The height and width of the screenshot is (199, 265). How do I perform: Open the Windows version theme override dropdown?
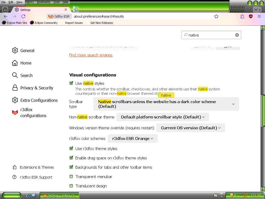(191, 128)
